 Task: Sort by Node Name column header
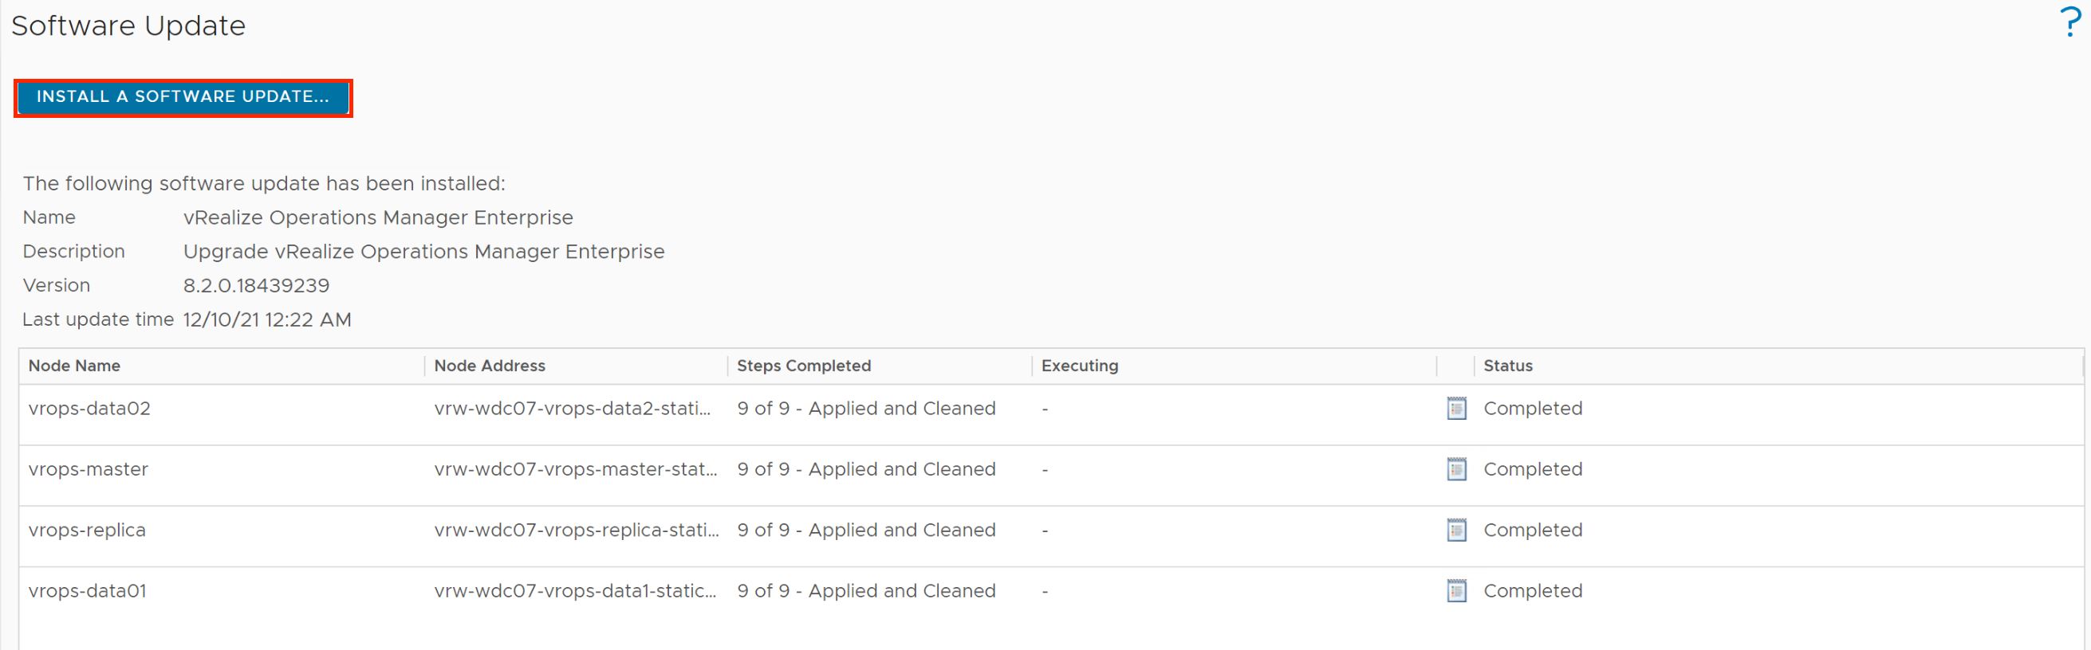coord(75,366)
